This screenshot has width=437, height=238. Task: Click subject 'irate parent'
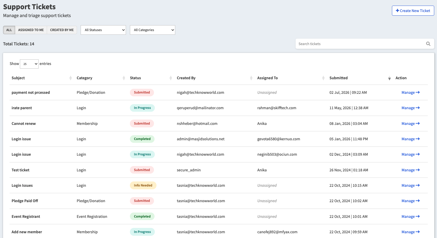pyautogui.click(x=22, y=108)
